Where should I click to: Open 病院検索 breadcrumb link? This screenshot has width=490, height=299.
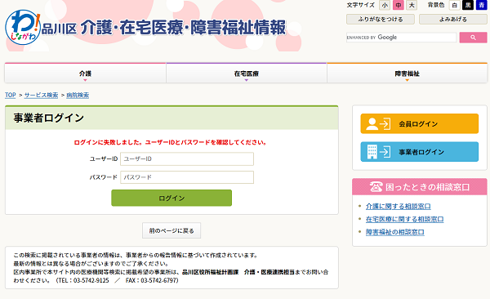click(78, 95)
